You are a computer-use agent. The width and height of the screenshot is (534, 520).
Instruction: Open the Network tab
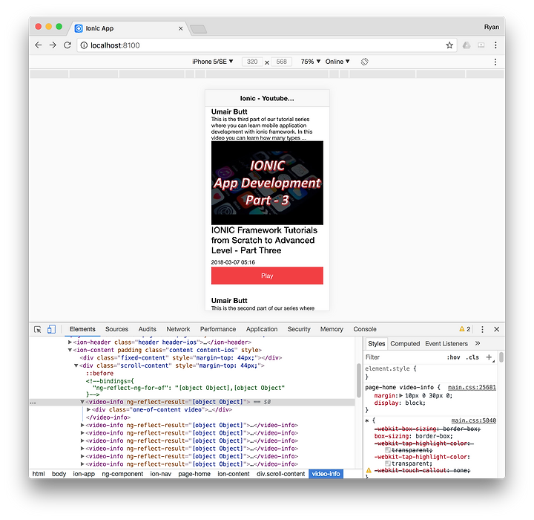click(178, 329)
